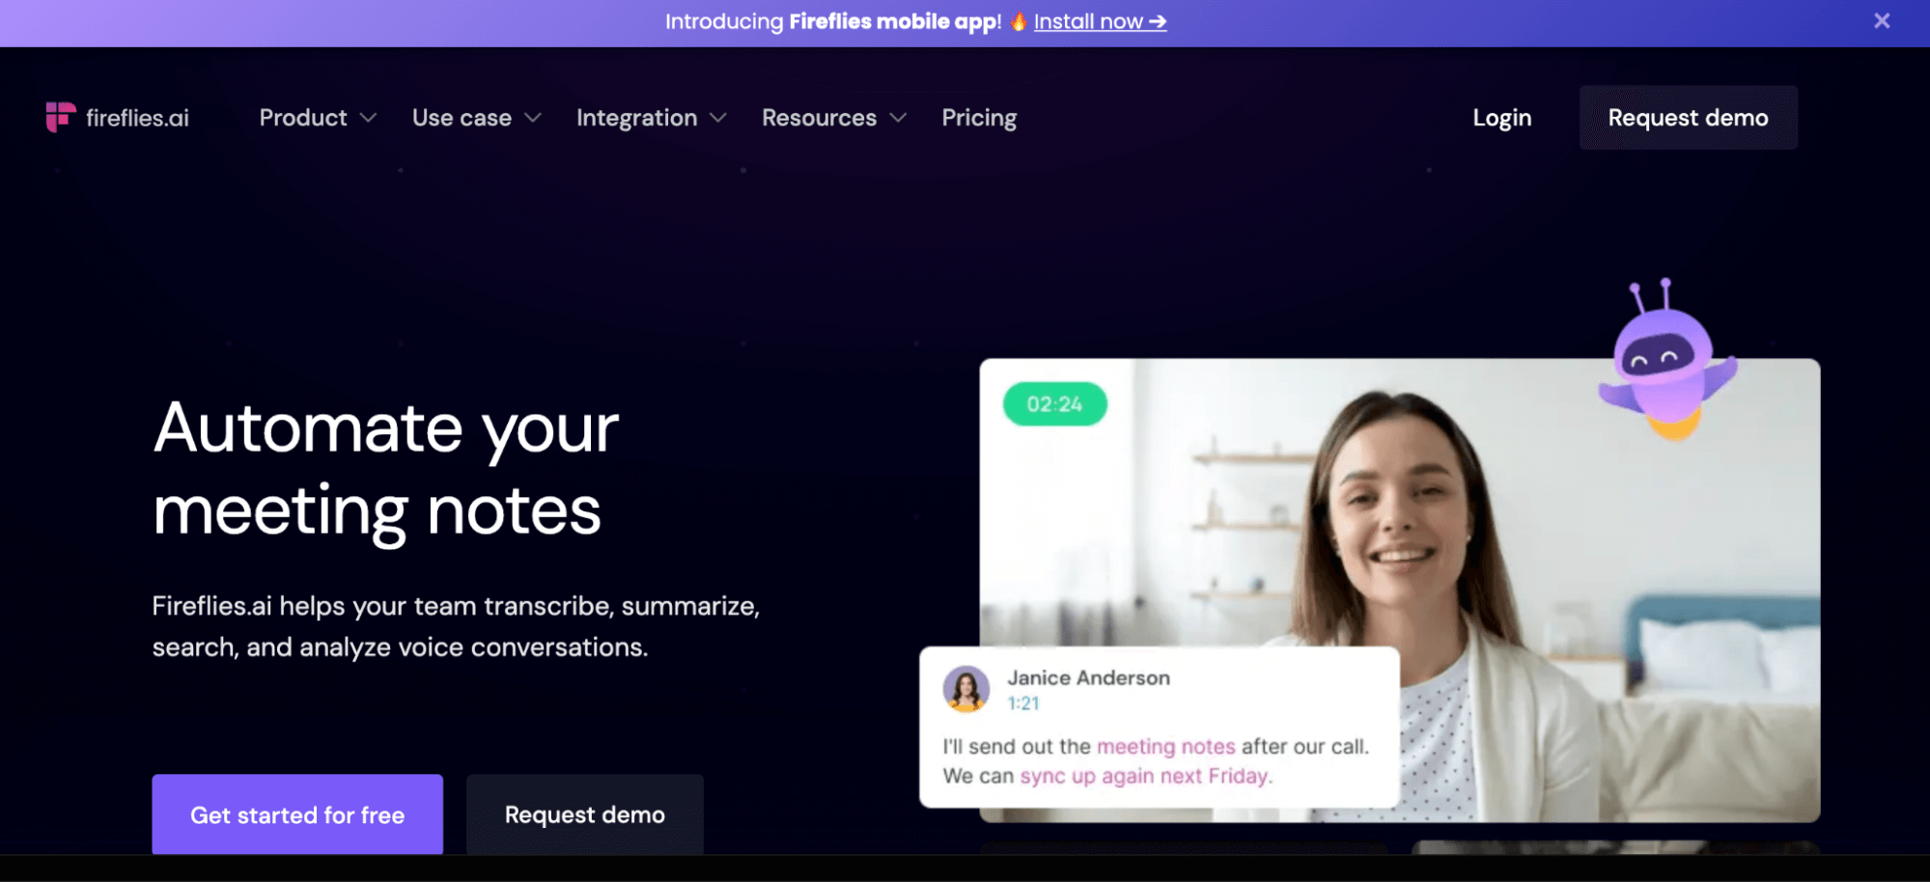
Task: Click the fire emoji in the banner
Action: pyautogui.click(x=1018, y=21)
